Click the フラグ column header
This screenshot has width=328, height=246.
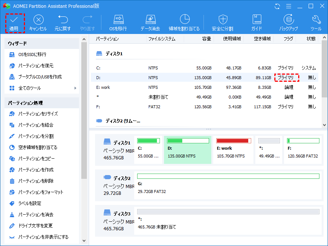point(288,39)
